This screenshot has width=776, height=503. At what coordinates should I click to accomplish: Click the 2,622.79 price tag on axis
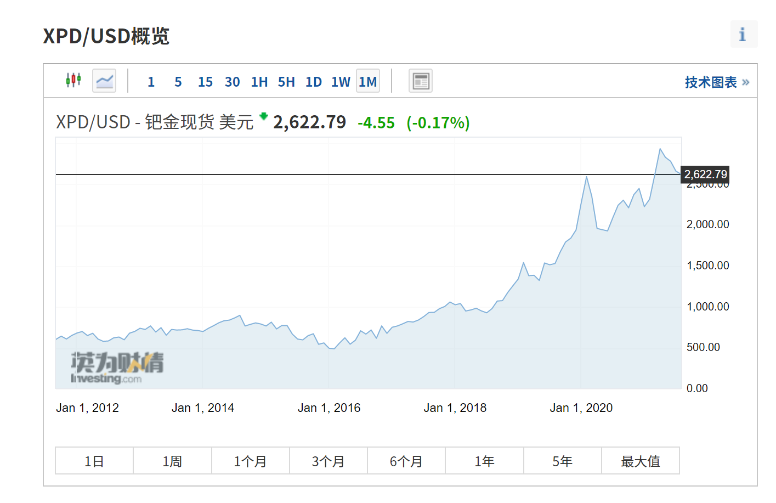pyautogui.click(x=704, y=174)
